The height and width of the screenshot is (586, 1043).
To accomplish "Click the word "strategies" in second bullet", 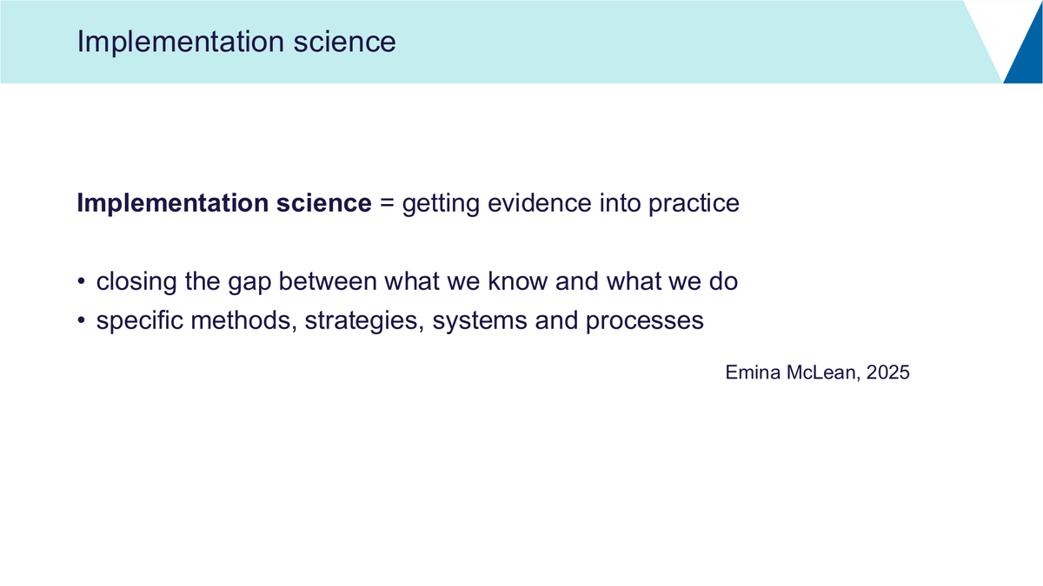I will (x=365, y=321).
